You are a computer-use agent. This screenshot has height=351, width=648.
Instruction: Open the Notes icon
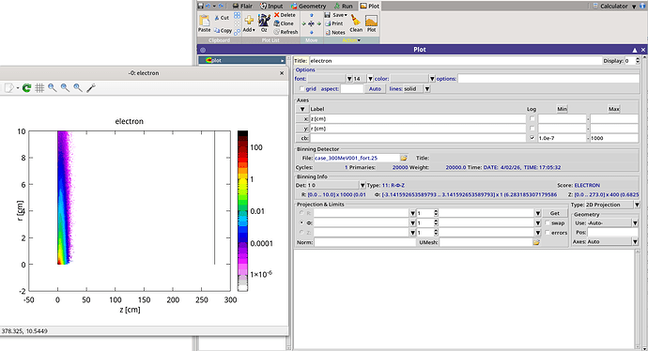tap(328, 32)
